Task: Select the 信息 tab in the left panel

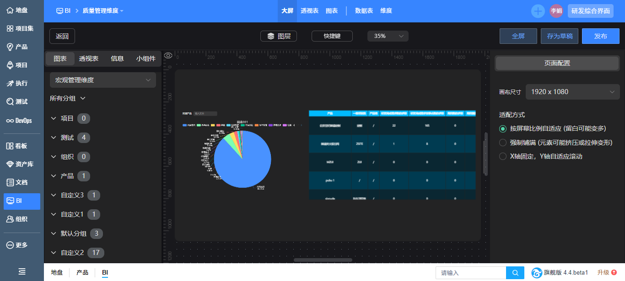Action: pyautogui.click(x=117, y=58)
